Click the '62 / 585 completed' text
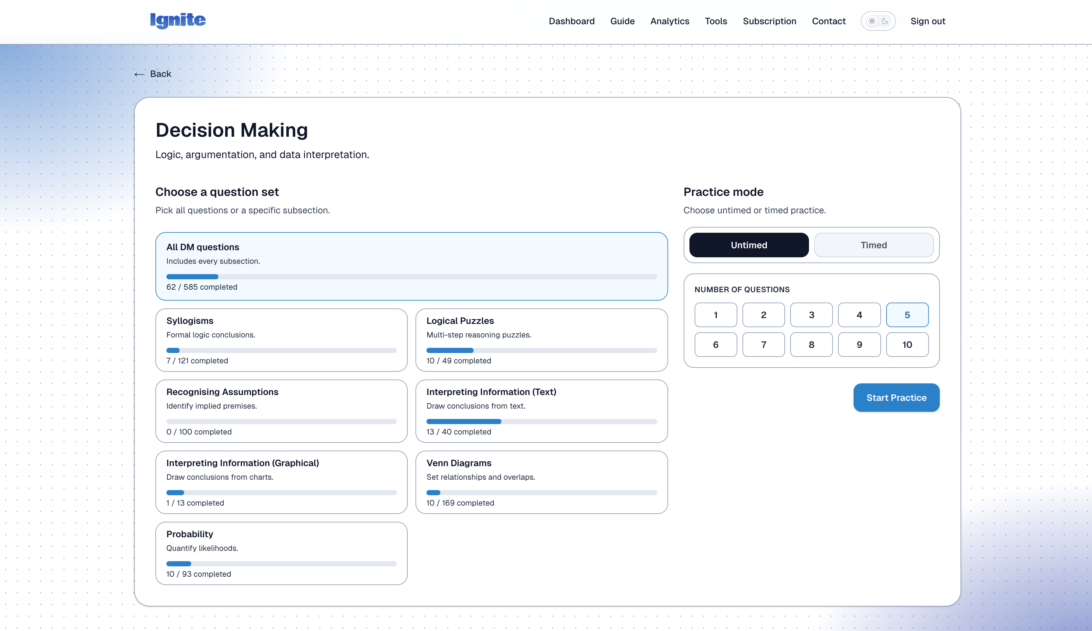Screen dimensions: 1092x631 (x=202, y=287)
